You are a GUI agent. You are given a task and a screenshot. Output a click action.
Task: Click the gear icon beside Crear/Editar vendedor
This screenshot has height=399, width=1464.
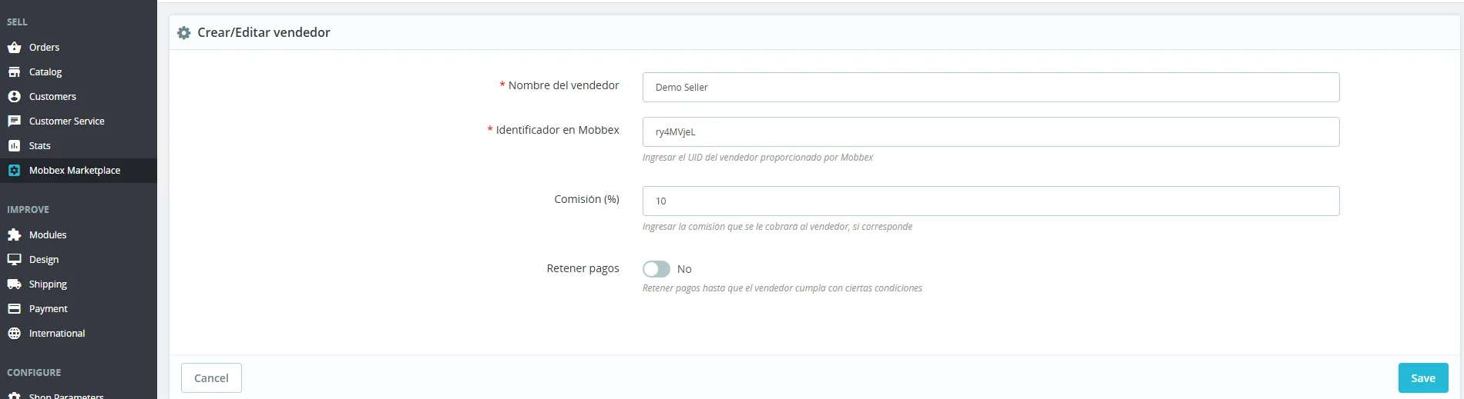183,33
